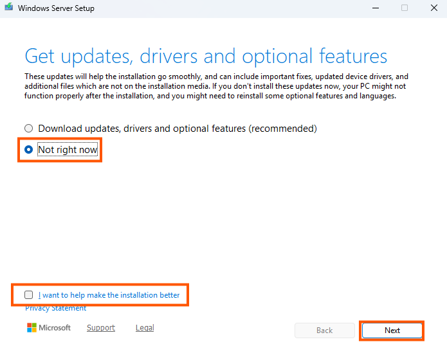Click the greyed-out Back button
This screenshot has height=353, width=447.
(x=324, y=330)
